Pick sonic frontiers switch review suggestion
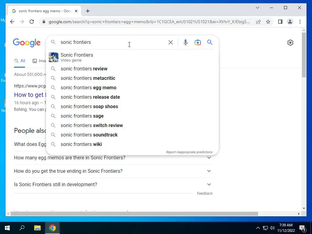Image resolution: width=312 pixels, height=234 pixels. coord(132,125)
